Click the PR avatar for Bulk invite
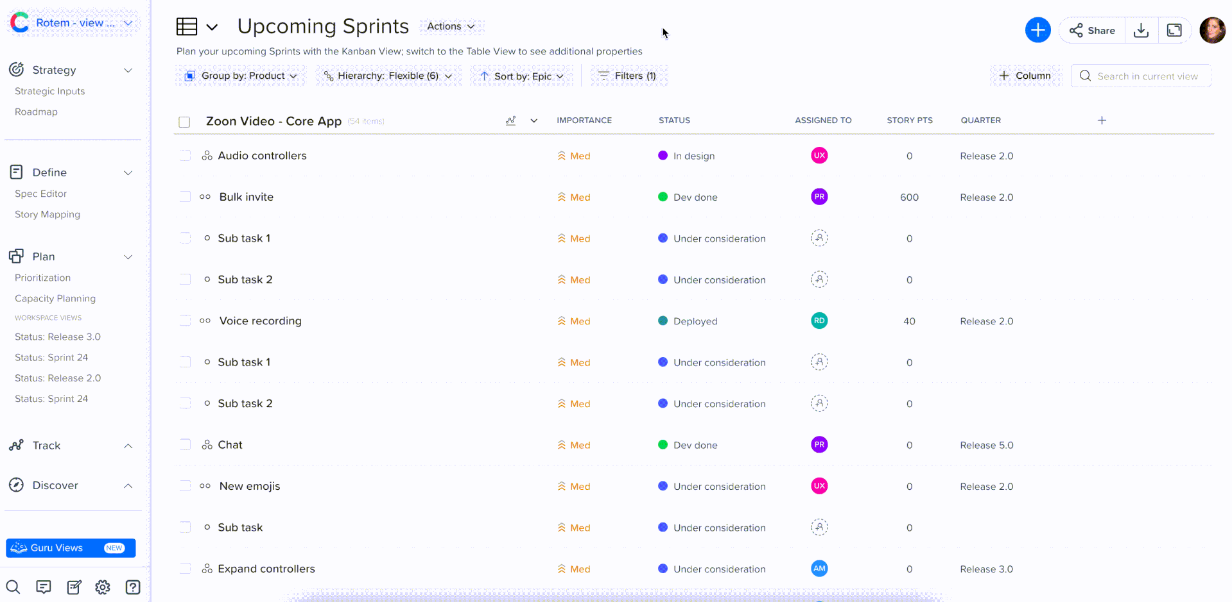1232x602 pixels. click(819, 197)
